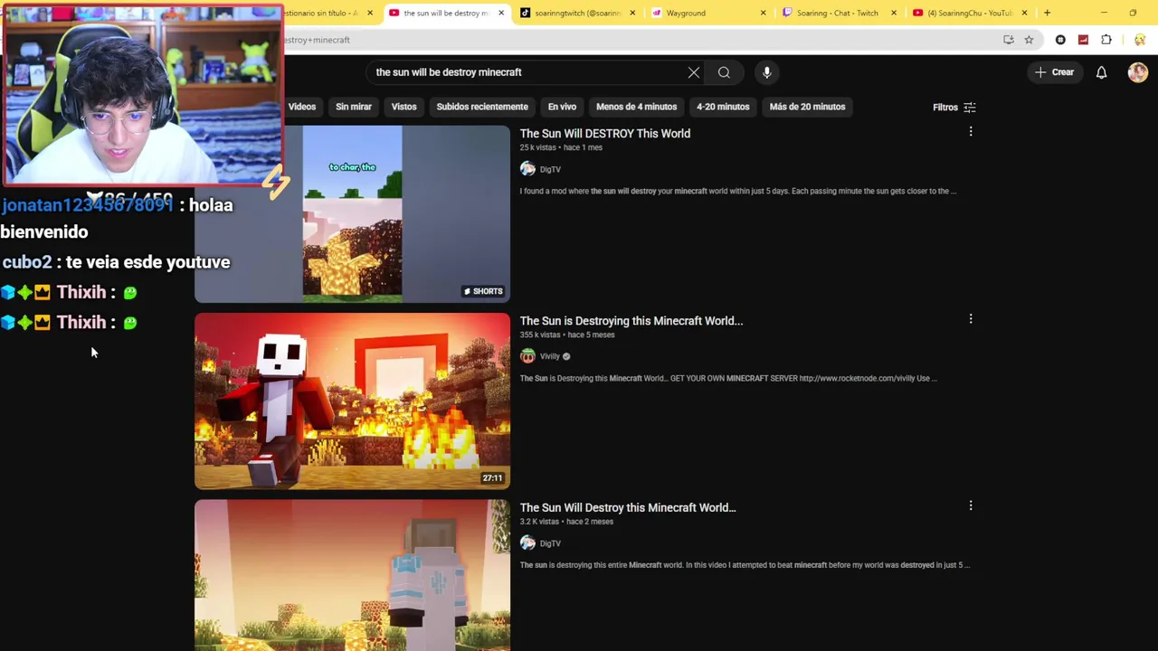The image size is (1158, 651).
Task: Open the third result's video thumbnail
Action: click(x=352, y=575)
